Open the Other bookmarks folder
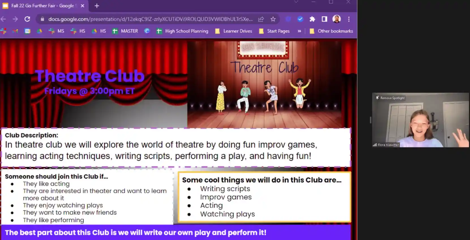 (x=331, y=31)
